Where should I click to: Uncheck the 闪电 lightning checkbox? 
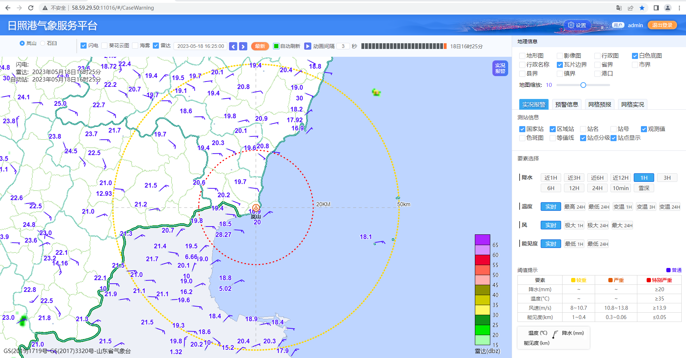pyautogui.click(x=83, y=46)
